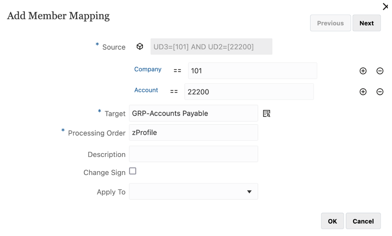Open the Company dimension link
The width and height of the screenshot is (392, 236).
click(x=148, y=69)
